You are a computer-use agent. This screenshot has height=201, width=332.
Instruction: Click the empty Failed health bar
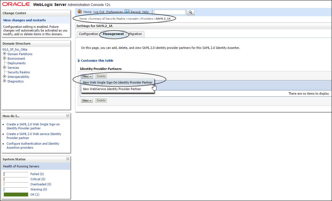tap(16, 174)
